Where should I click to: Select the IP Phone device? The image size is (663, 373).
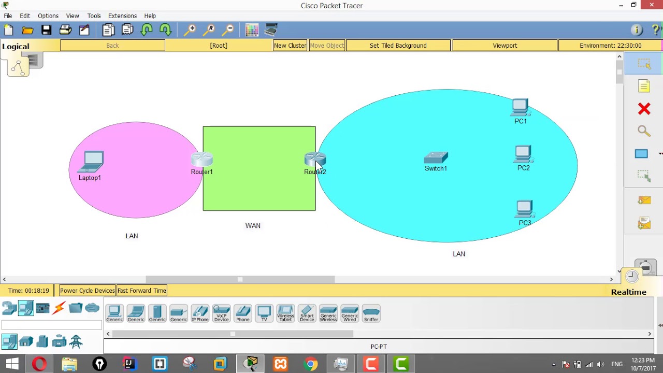[200, 313]
